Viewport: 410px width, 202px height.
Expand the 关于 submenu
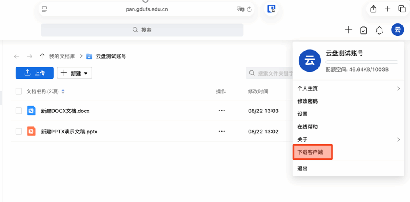point(398,140)
